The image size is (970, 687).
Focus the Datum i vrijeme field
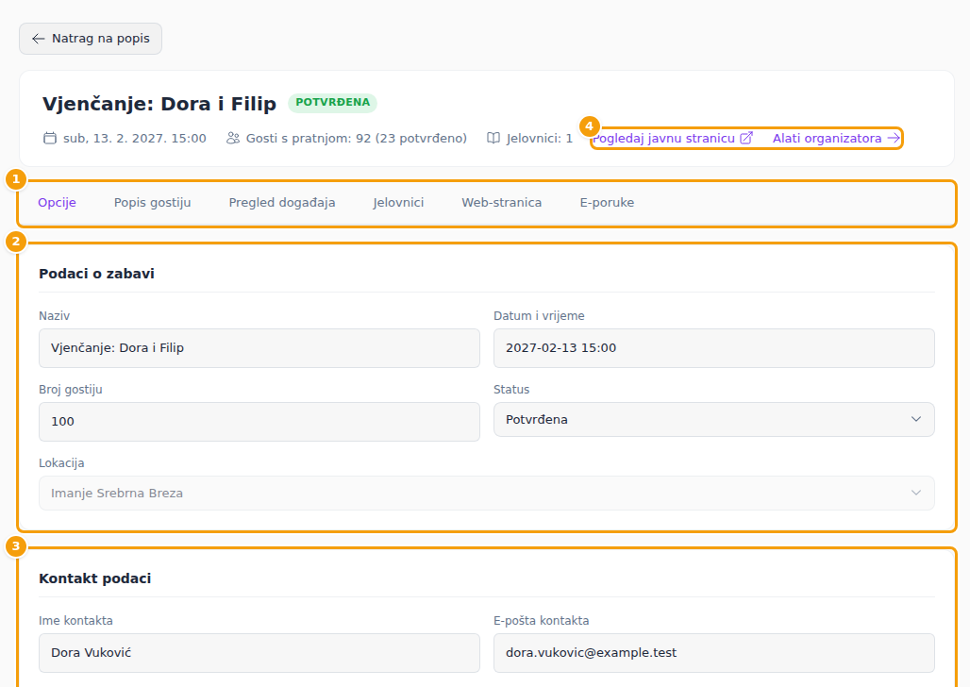click(x=714, y=348)
